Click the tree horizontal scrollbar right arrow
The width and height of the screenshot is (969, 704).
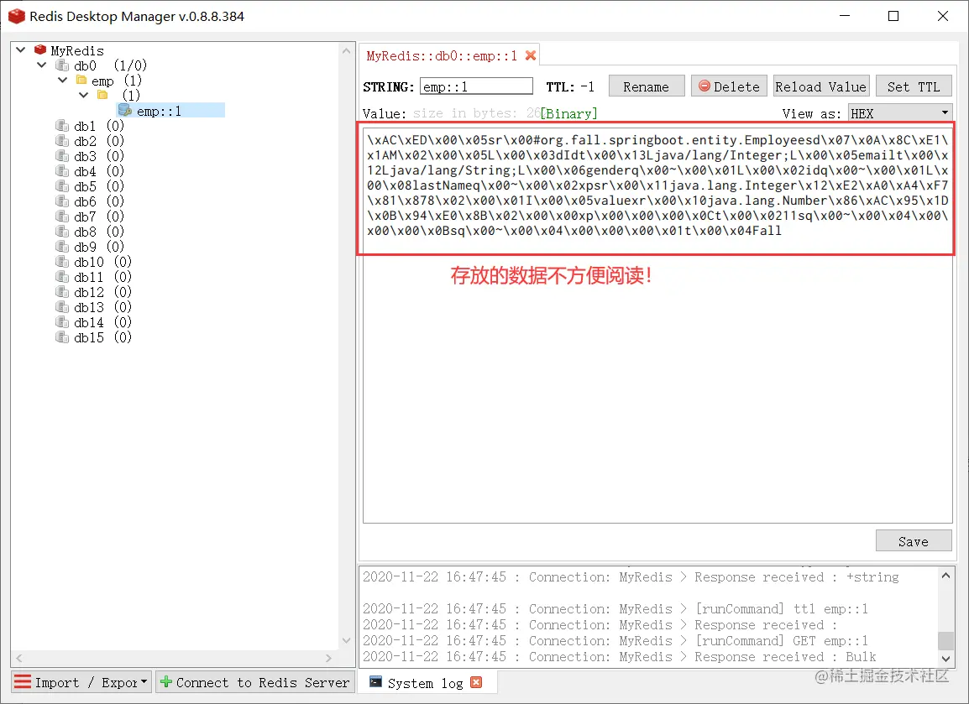click(x=328, y=659)
